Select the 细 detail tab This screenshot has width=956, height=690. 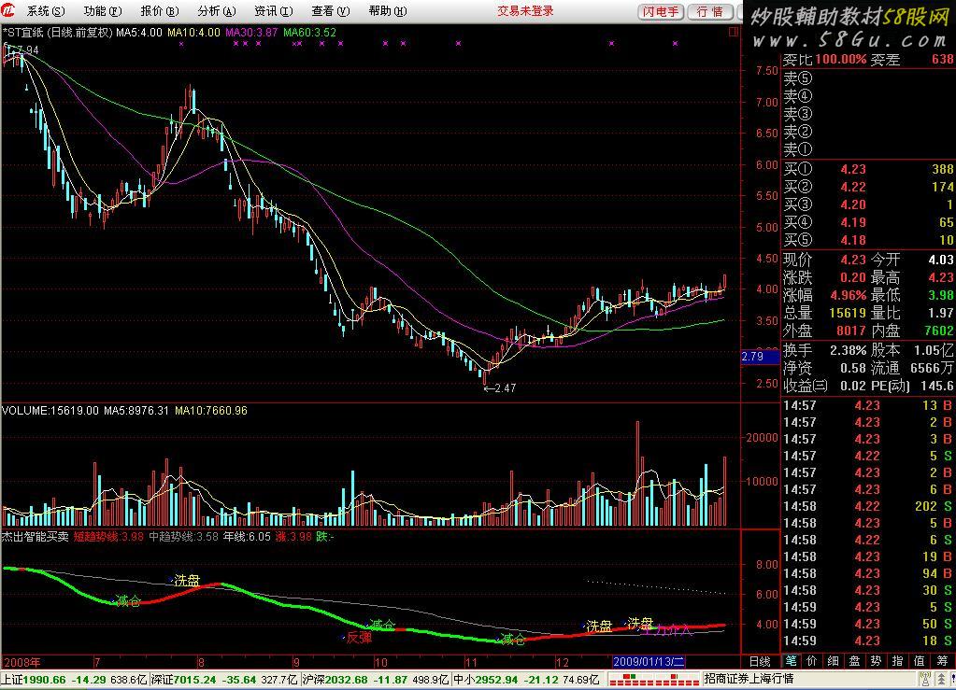pyautogui.click(x=834, y=661)
